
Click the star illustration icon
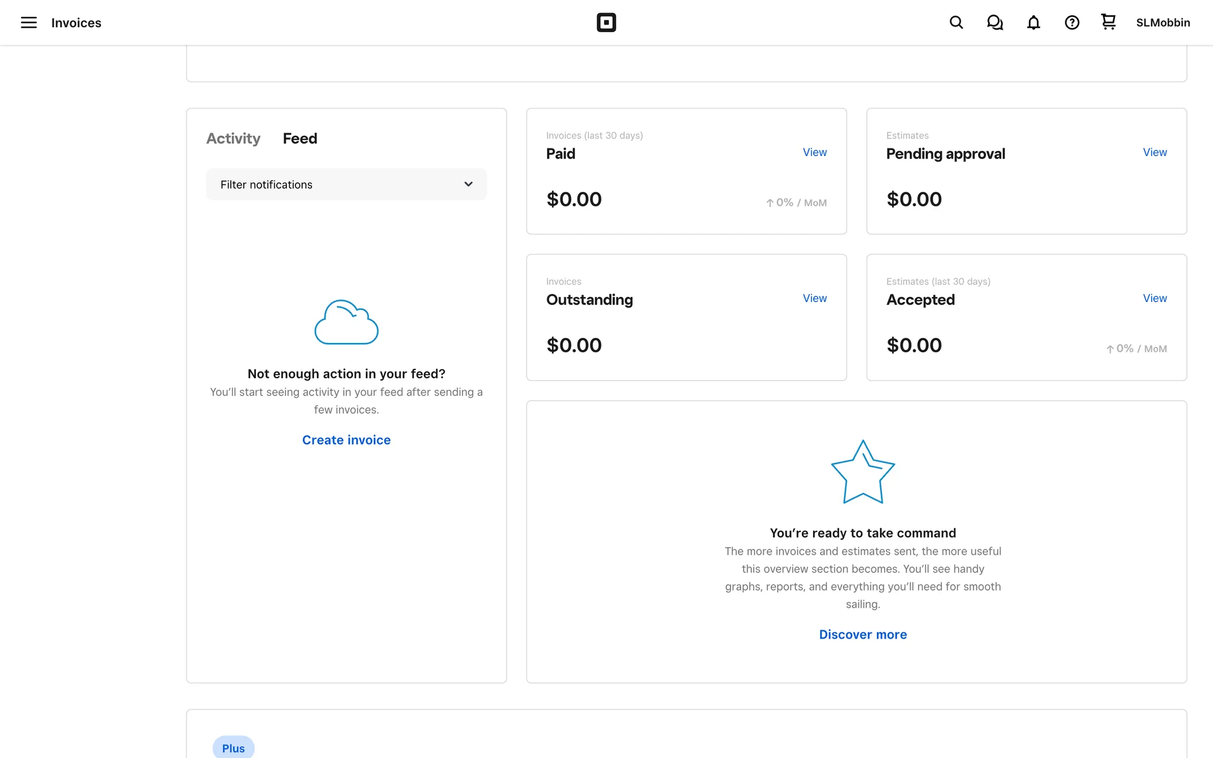[x=862, y=472]
